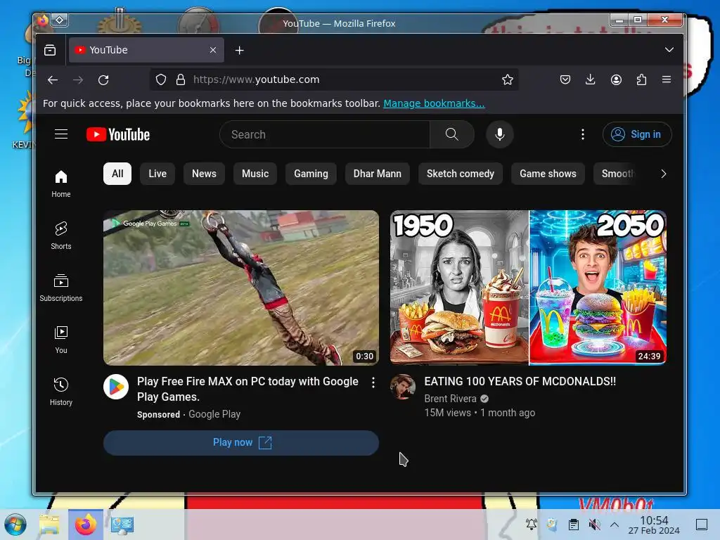Open the 1950 vs 2050 McDonalds thumbnail
The height and width of the screenshot is (540, 720).
pos(528,288)
